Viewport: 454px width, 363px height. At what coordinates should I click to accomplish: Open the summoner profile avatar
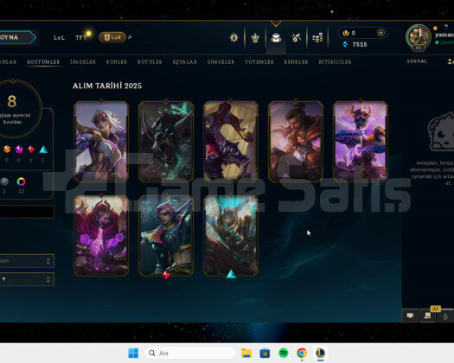click(418, 36)
